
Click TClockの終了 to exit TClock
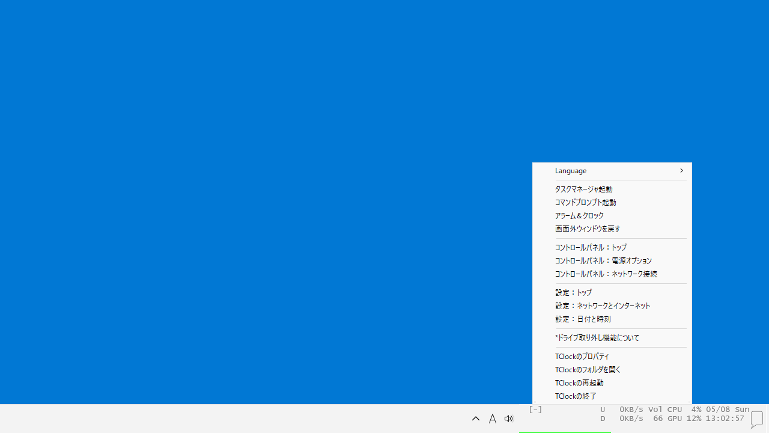tap(612, 396)
